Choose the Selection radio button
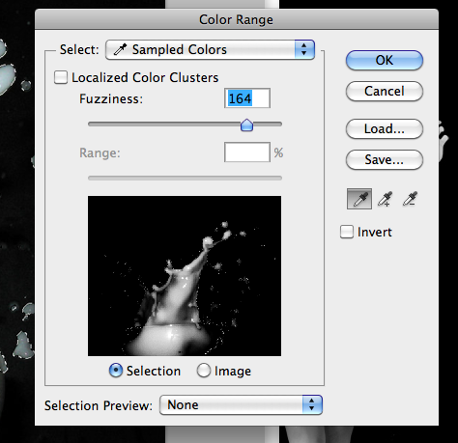Viewport: 458px width, 443px height. click(x=116, y=371)
